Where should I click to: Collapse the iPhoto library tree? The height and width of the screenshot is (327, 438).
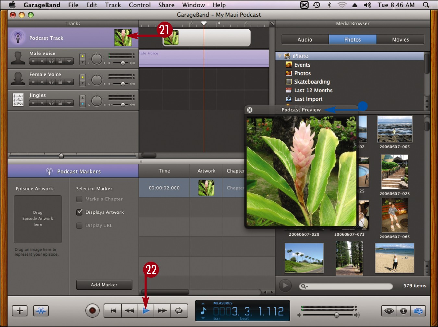click(x=280, y=56)
